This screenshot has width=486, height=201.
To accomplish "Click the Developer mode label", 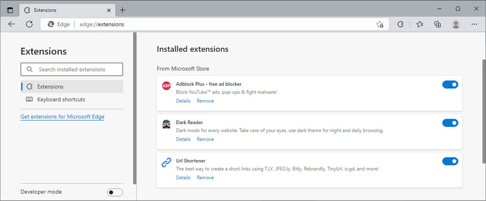I will point(41,192).
